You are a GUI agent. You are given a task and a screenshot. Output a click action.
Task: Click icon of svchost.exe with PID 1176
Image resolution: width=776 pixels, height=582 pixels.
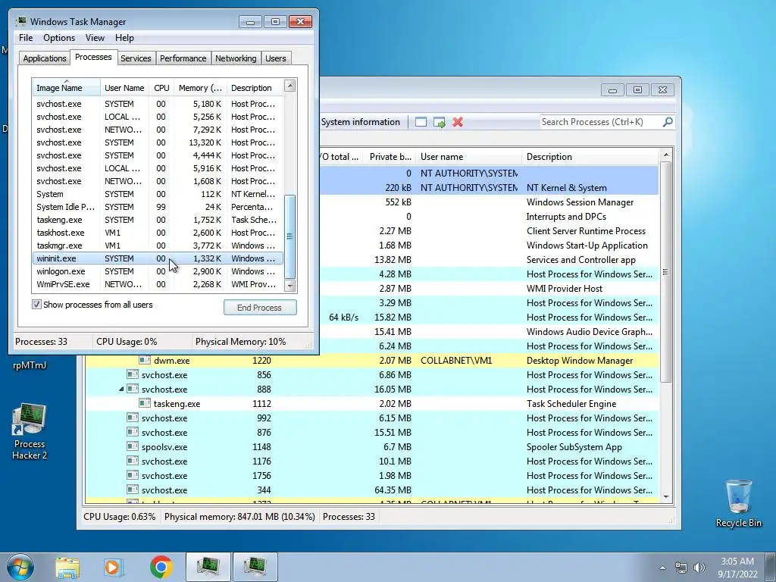132,461
